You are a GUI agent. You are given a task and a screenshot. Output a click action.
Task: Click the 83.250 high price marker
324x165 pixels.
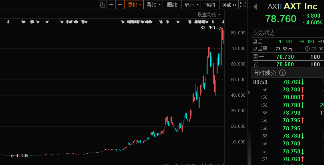tap(207, 28)
